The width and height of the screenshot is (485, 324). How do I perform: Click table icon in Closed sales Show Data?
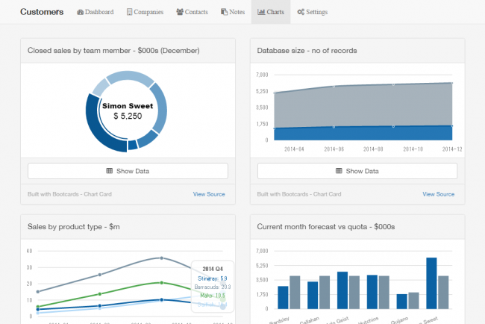coord(110,171)
